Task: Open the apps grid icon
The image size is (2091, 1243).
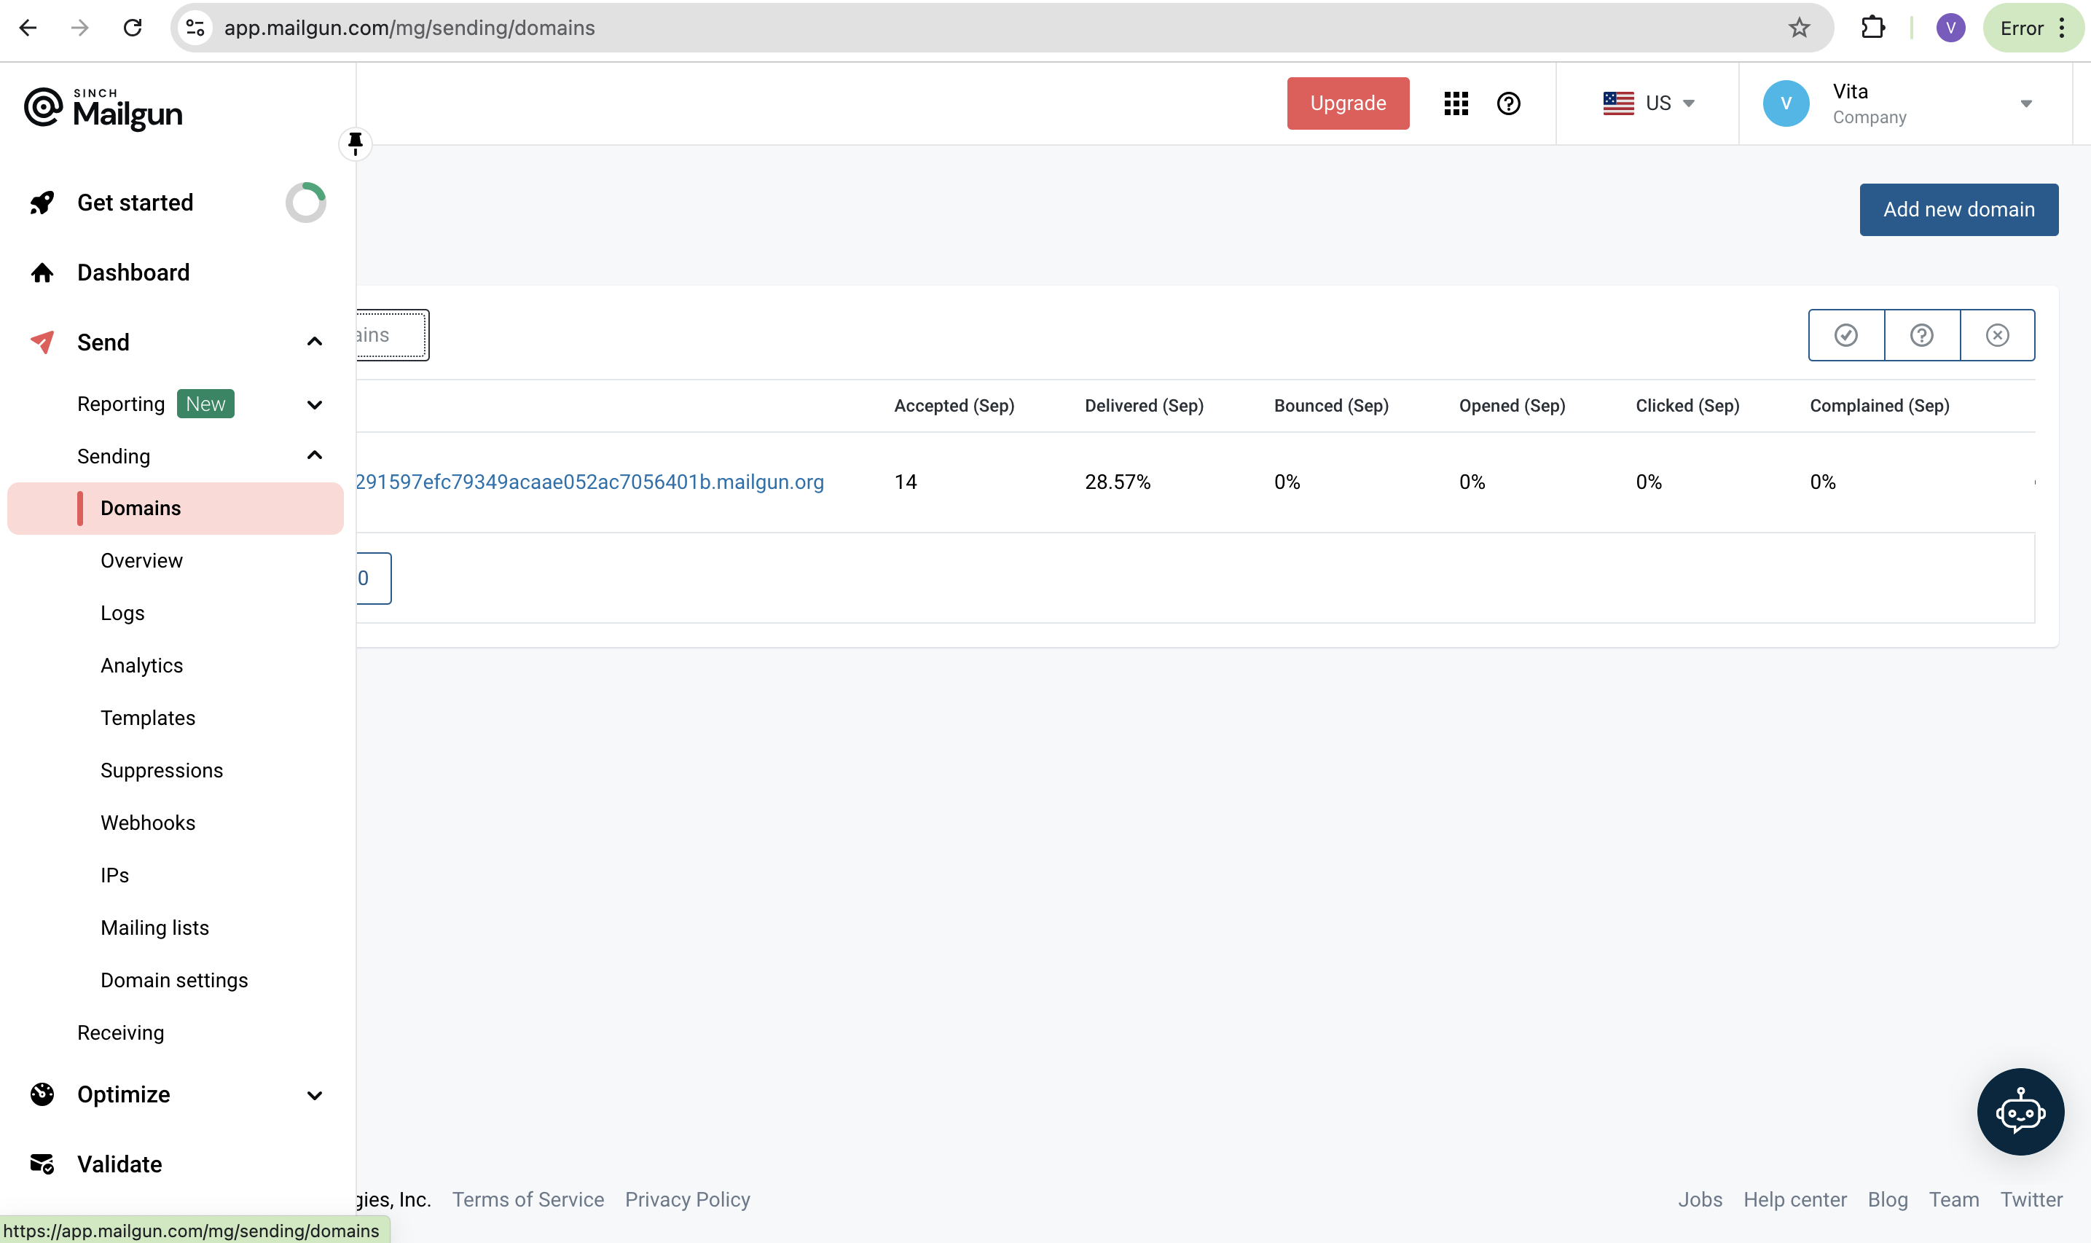Action: pyautogui.click(x=1456, y=103)
